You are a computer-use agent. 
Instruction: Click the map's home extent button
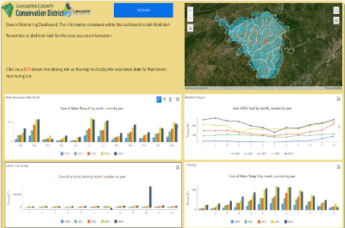[190, 28]
